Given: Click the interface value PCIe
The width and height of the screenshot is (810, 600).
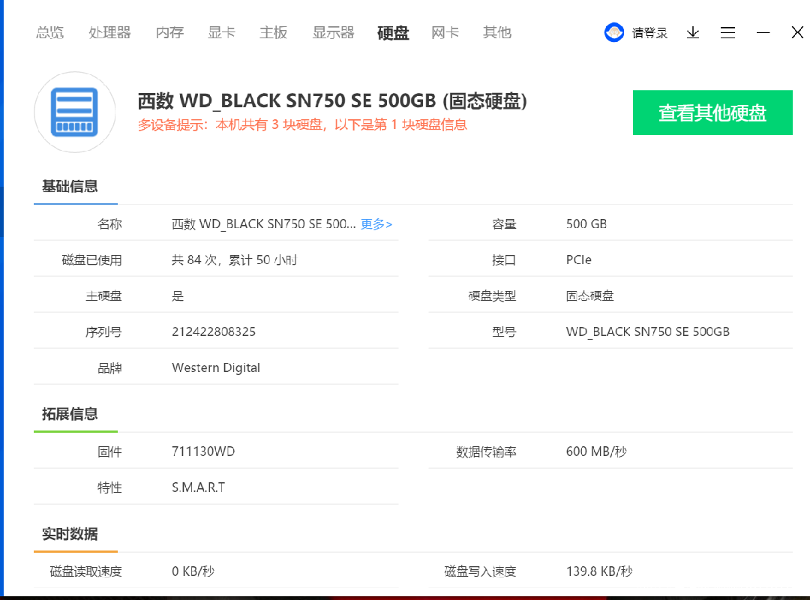Looking at the screenshot, I should 578,259.
